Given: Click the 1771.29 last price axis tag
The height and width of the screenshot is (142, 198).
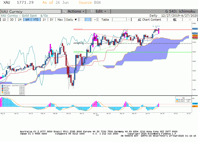Looking at the screenshot, I should (x=195, y=29).
